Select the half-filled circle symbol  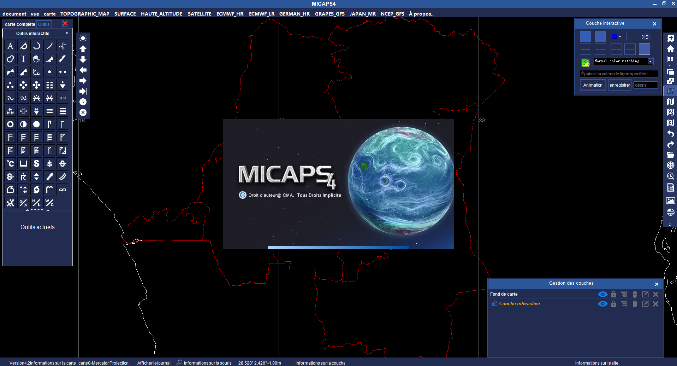(x=23, y=124)
